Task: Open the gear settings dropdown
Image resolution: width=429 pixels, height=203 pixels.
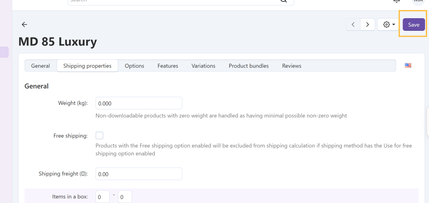Action: [x=389, y=24]
